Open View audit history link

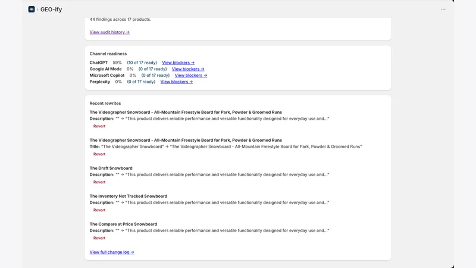(x=109, y=32)
